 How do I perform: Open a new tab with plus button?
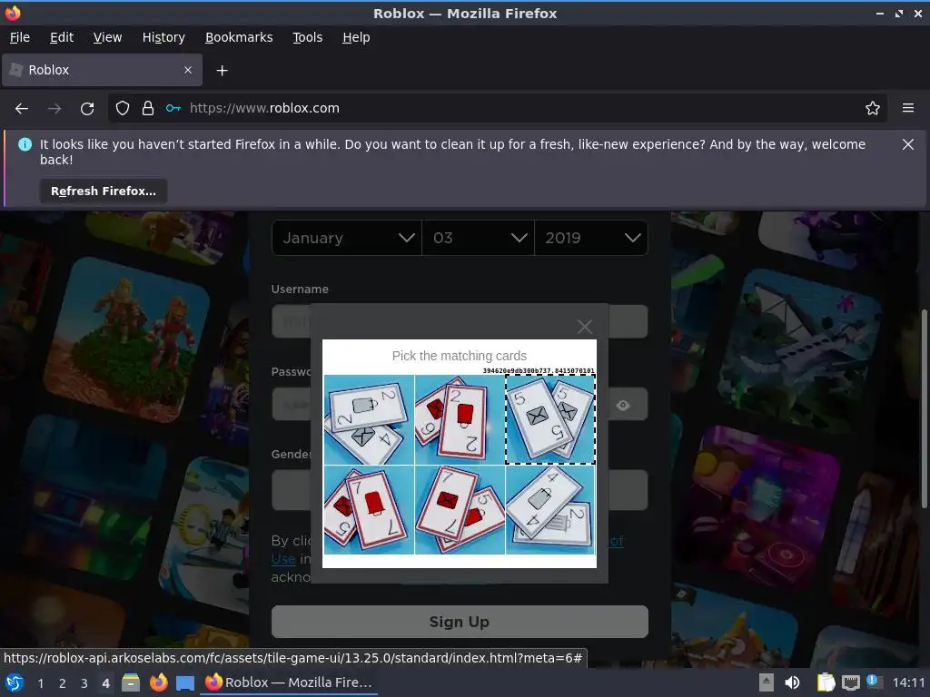[x=222, y=71]
